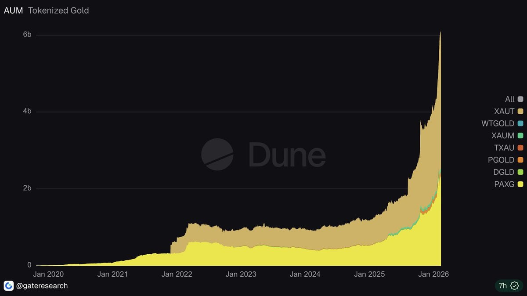The image size is (527, 296).
Task: Click the gray All legend square
Action: (x=520, y=99)
